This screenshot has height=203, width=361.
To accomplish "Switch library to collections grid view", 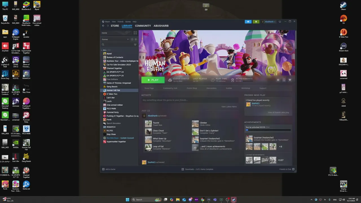I will click(x=135, y=33).
